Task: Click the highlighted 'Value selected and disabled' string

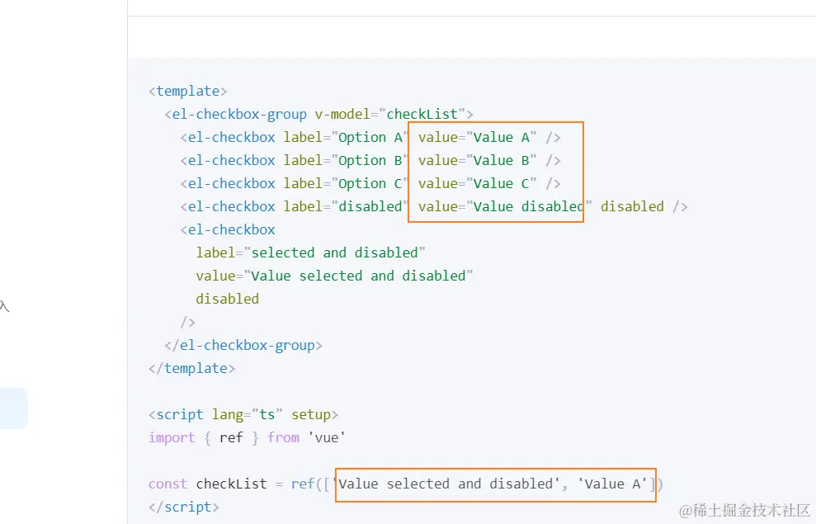Action: point(449,484)
